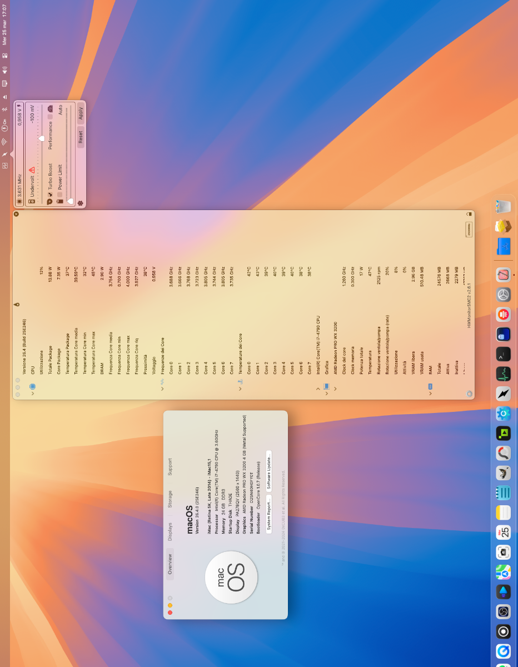Open Calendar showing 25 in the Dock
This screenshot has height=667, width=518.
point(504,532)
